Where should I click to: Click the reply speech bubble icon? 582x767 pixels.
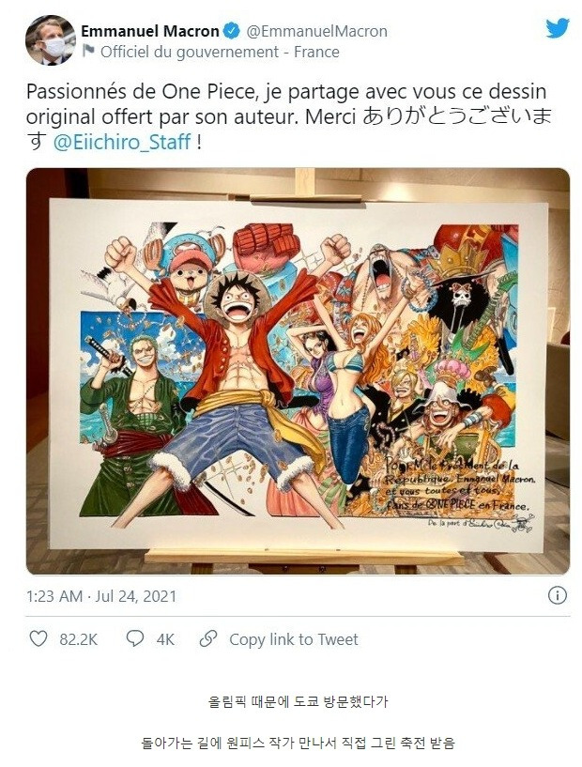[x=135, y=639]
